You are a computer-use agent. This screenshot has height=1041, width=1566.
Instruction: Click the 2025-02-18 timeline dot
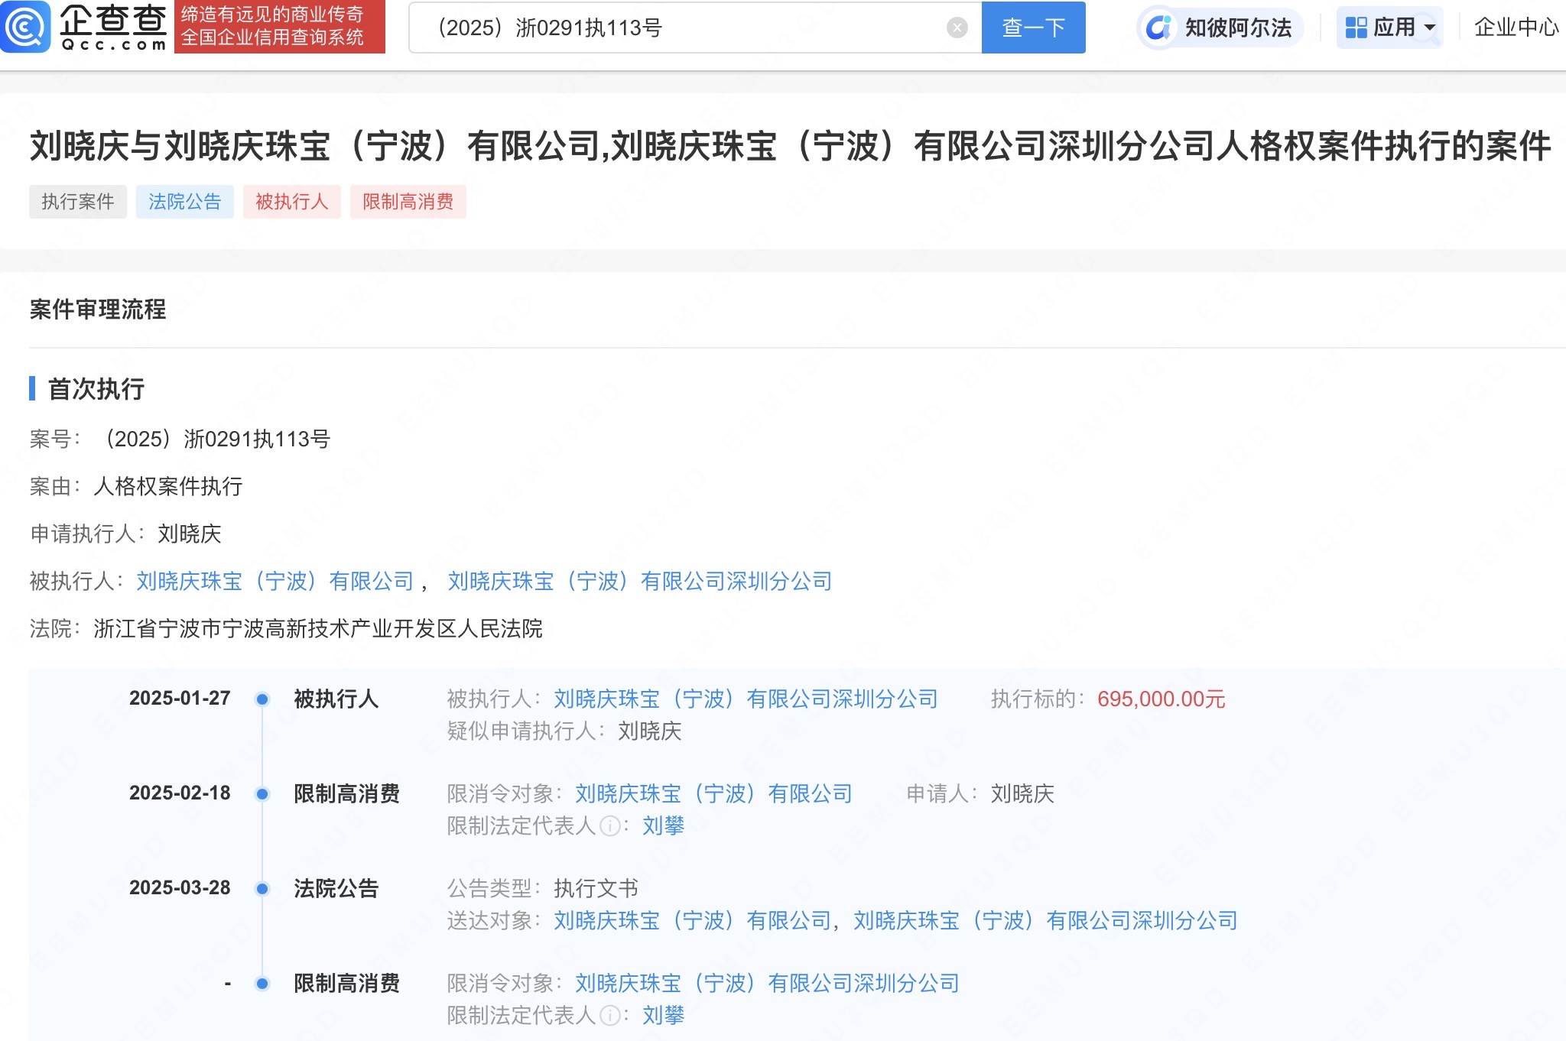click(x=262, y=794)
